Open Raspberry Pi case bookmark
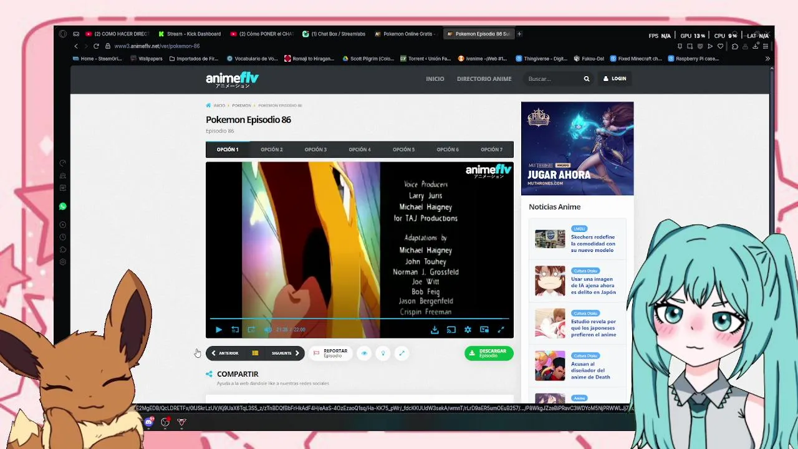798x449 pixels. click(x=694, y=59)
